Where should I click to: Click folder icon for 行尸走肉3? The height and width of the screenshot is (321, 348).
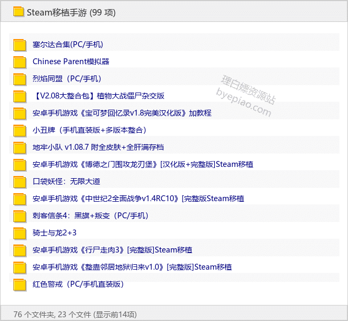[20, 250]
